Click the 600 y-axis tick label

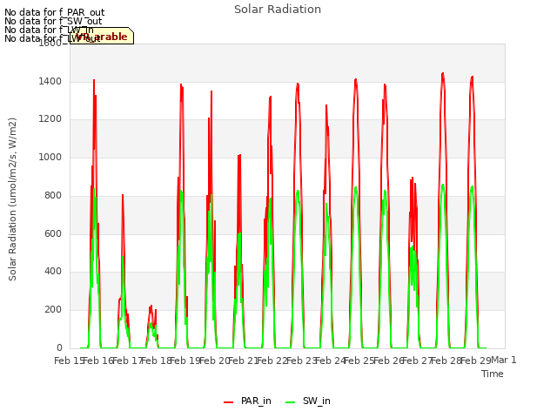(x=53, y=233)
